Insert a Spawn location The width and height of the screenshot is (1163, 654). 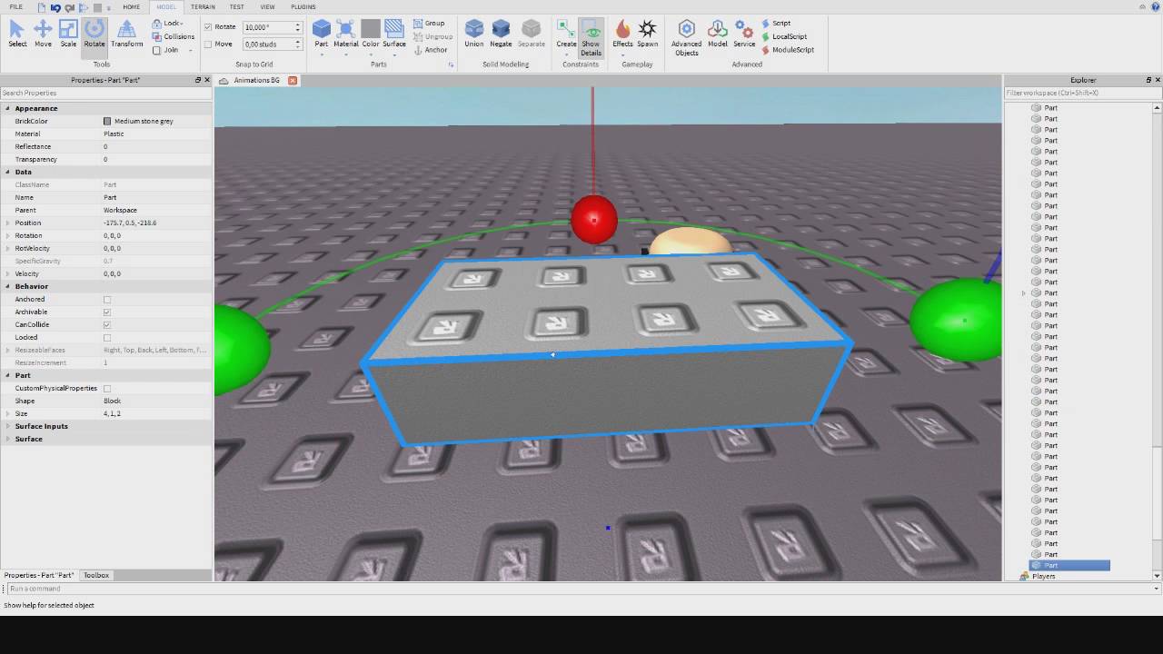pos(647,34)
